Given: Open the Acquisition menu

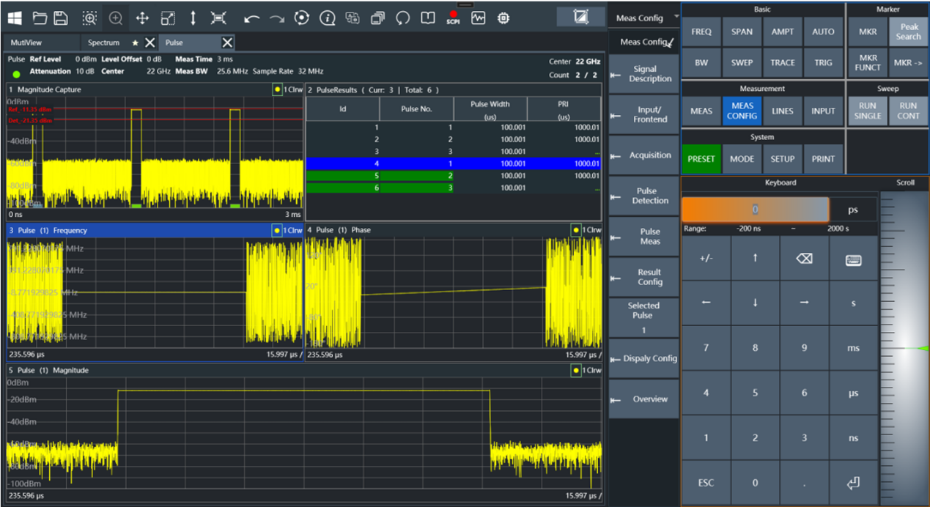Looking at the screenshot, I should coord(644,155).
